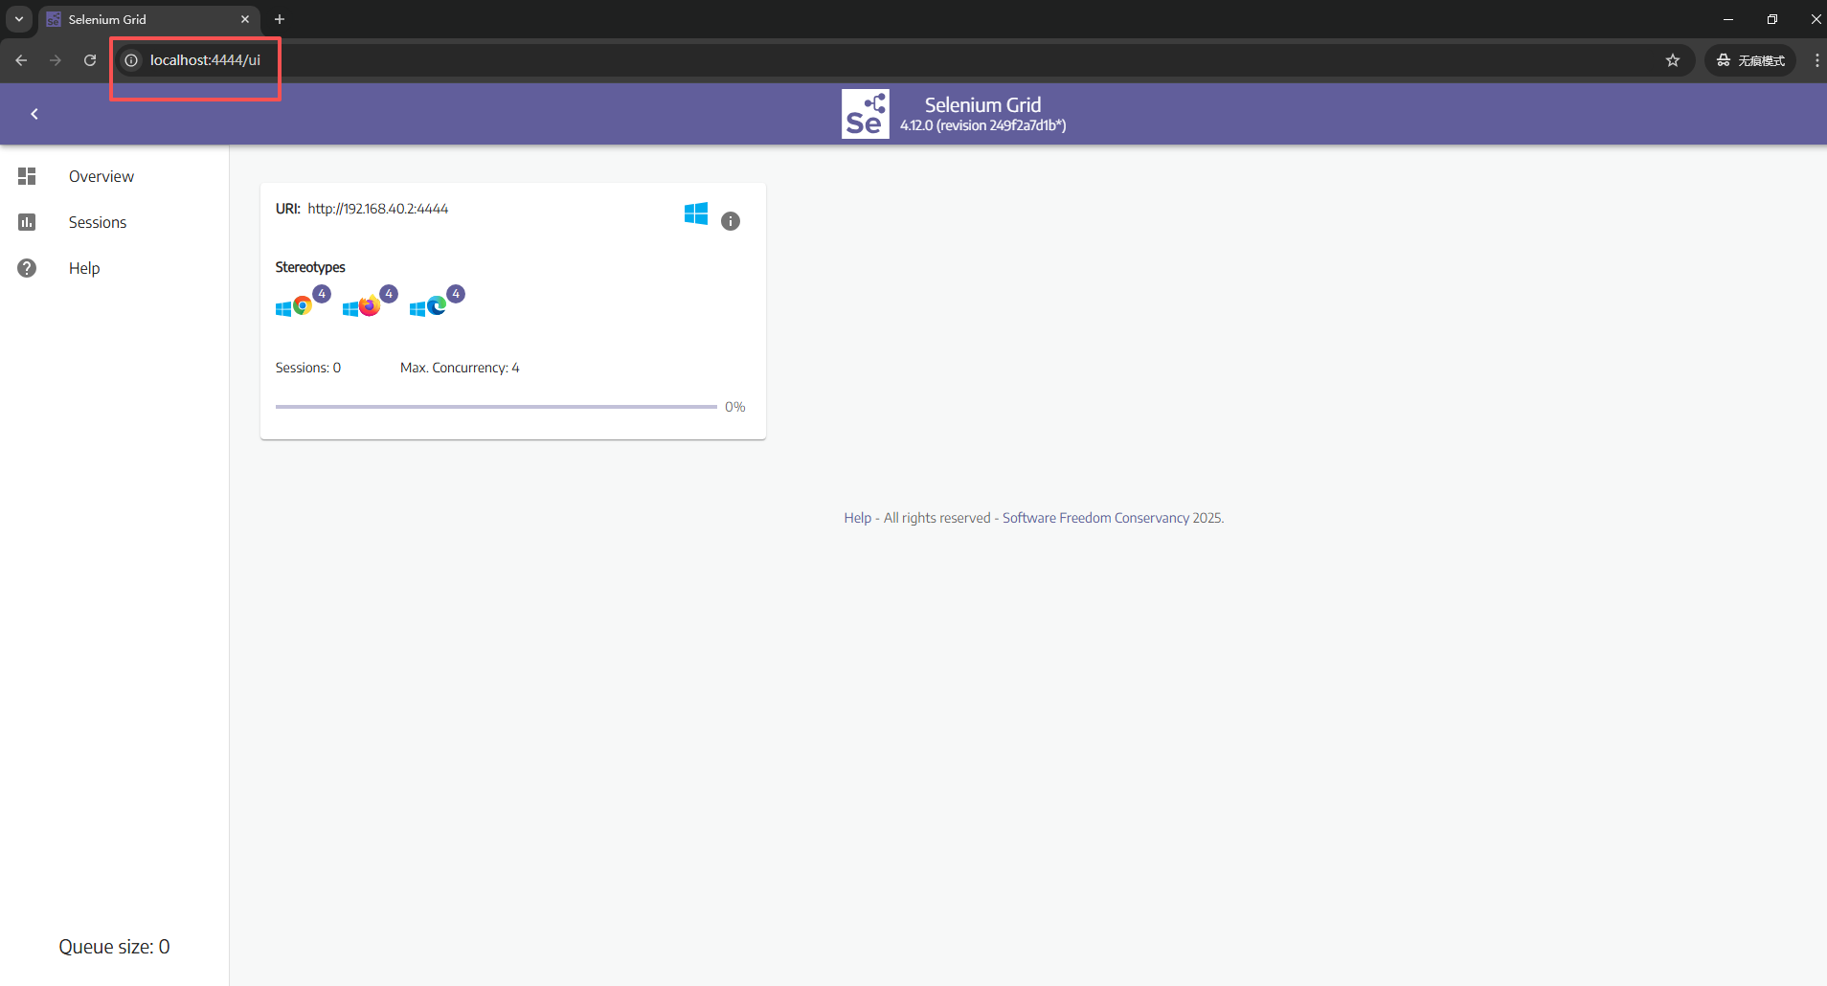
Task: Reload the page
Action: 90,60
